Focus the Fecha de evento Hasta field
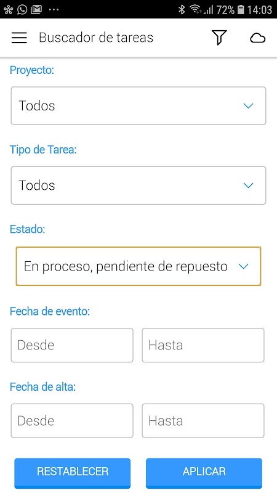The image size is (277, 493). pyautogui.click(x=203, y=345)
